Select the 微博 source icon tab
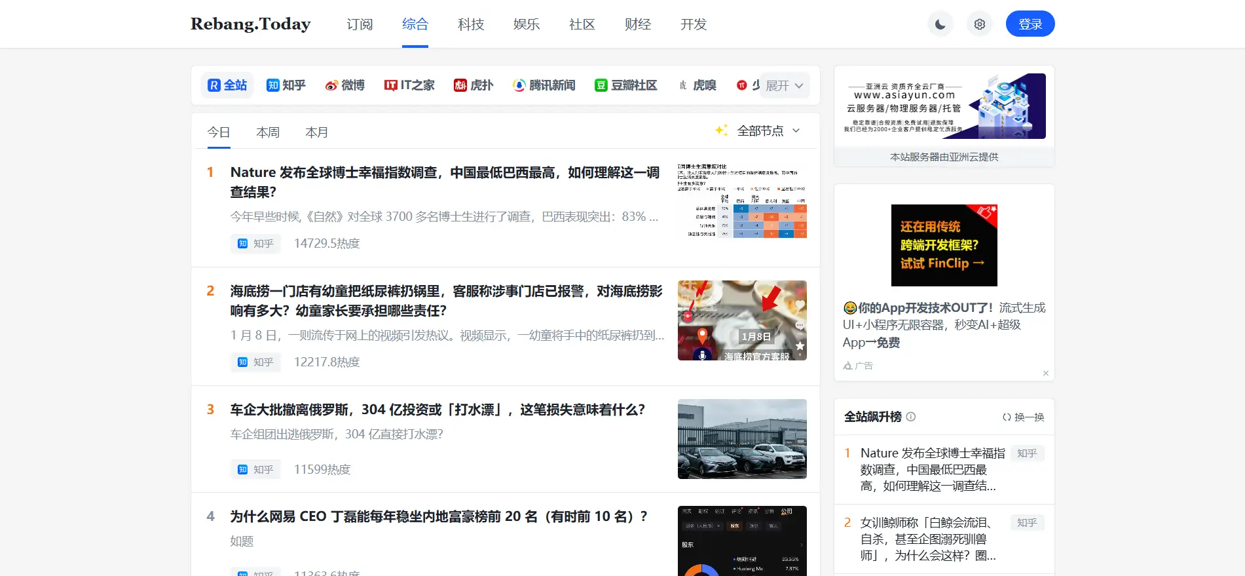 point(345,85)
